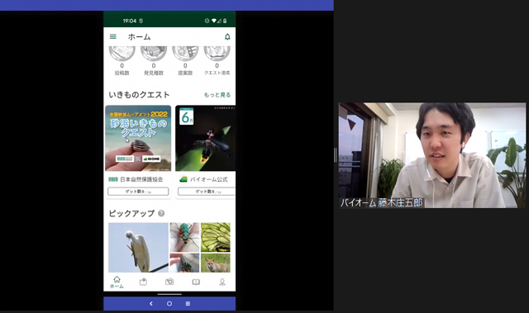Click the divider handle beside the video panel
Screen dimensions: 529x313
(336, 155)
